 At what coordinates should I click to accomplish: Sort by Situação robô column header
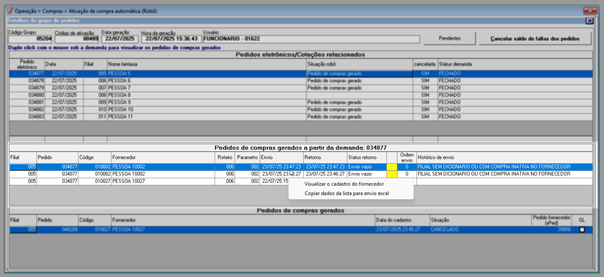coord(359,64)
